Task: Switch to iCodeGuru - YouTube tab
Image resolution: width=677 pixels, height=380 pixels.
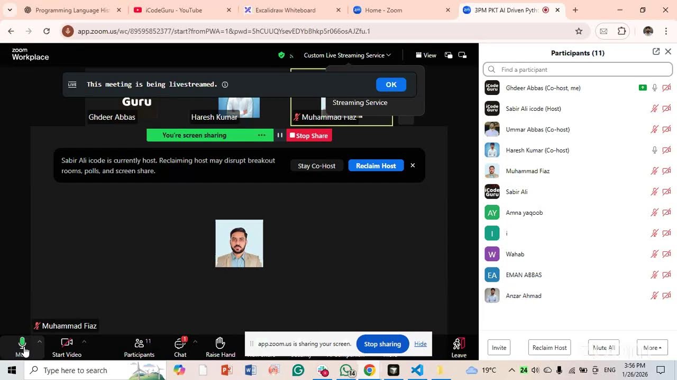Action: [181, 10]
